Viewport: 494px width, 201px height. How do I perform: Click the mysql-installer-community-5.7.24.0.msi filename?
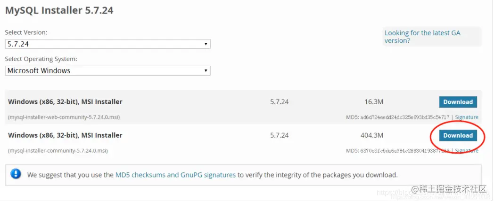58,151
